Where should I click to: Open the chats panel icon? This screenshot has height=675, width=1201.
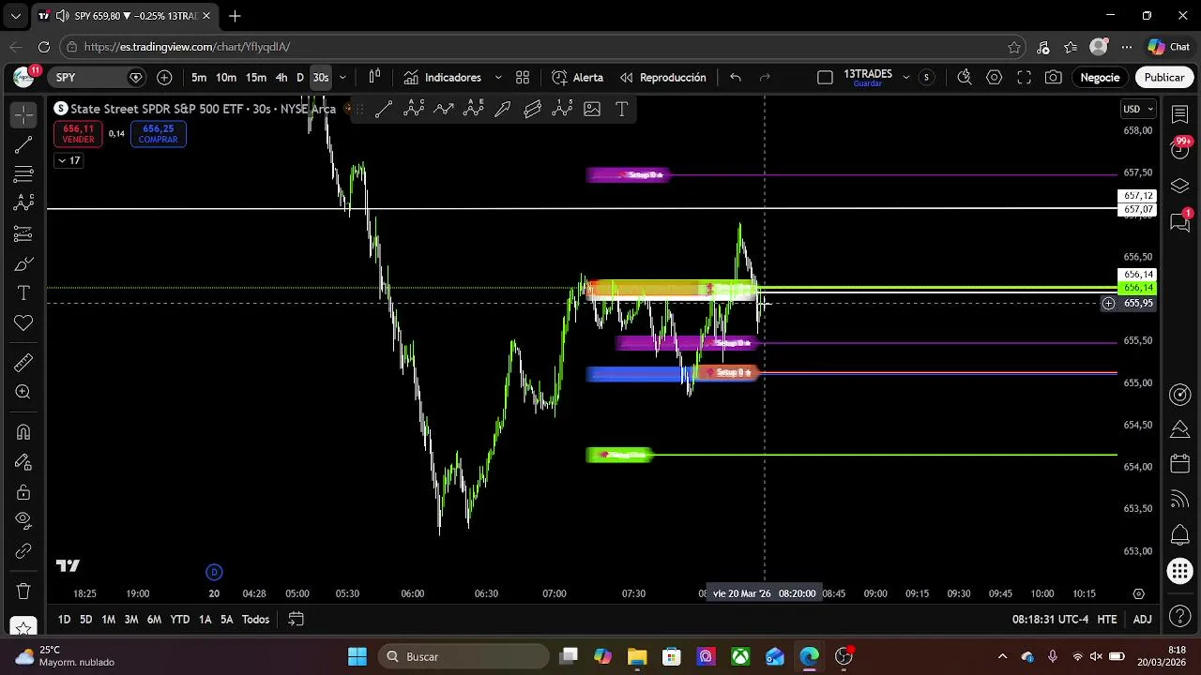pos(1180,221)
